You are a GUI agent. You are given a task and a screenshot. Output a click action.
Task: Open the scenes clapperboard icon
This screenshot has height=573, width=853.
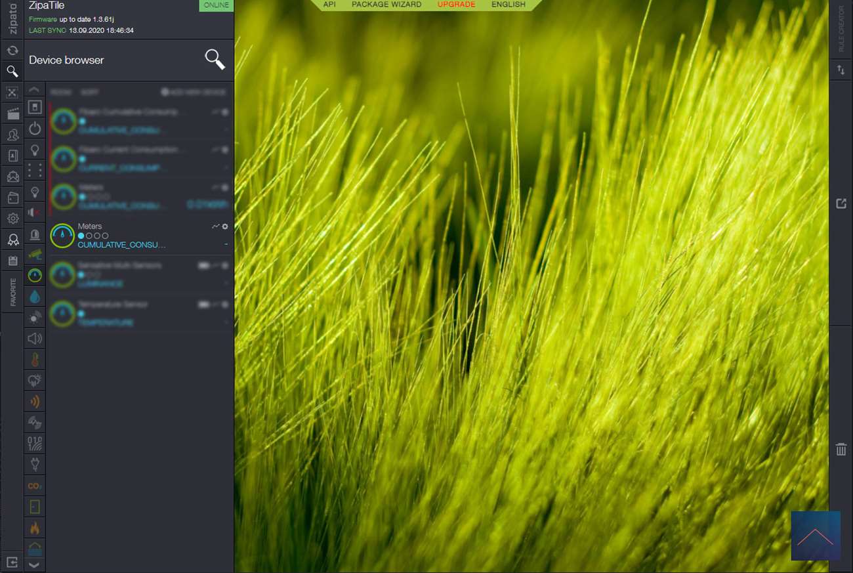tap(12, 114)
